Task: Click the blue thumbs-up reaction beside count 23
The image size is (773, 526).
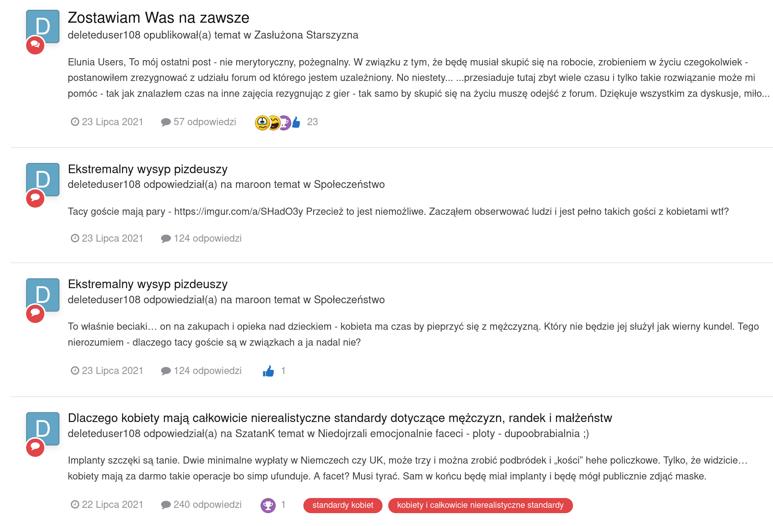Action: pyautogui.click(x=297, y=122)
